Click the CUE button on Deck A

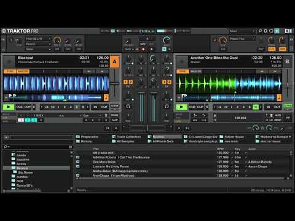pos(20,107)
